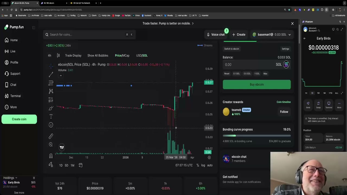This screenshot has width=347, height=195.
Task: Set chart range to 1M
Action: [x=72, y=165]
